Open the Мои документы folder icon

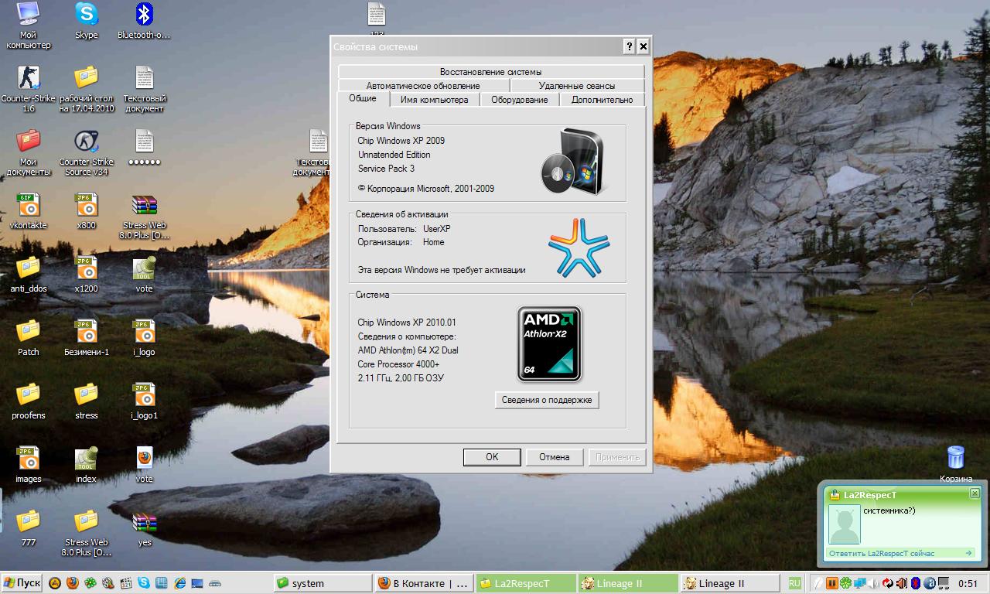click(29, 152)
